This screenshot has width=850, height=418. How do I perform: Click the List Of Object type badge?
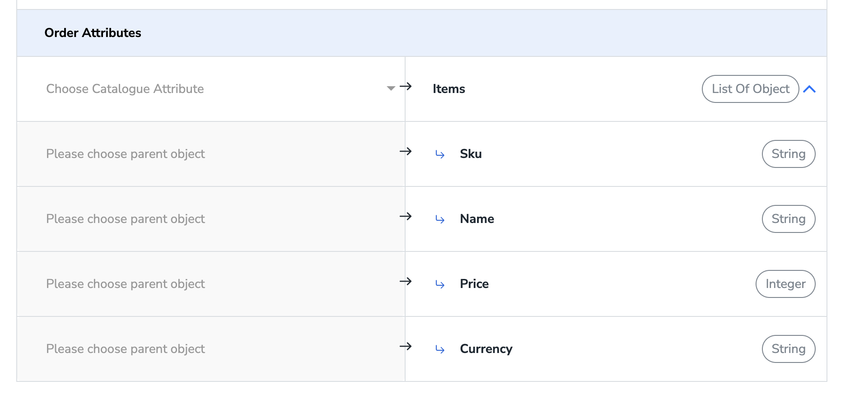coord(750,89)
